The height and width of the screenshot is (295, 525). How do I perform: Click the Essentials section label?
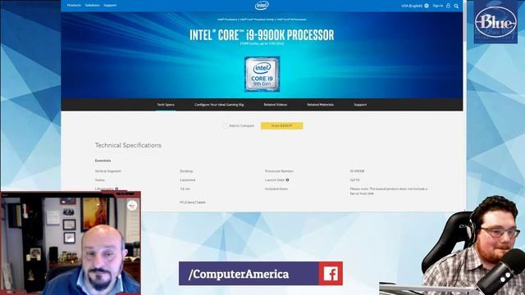(103, 161)
